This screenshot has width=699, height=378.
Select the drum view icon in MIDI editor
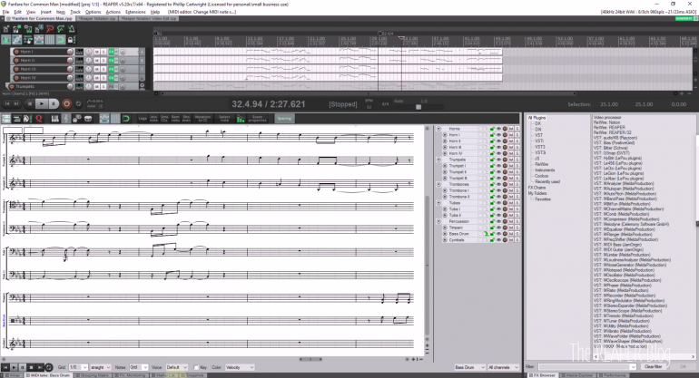pos(88,119)
